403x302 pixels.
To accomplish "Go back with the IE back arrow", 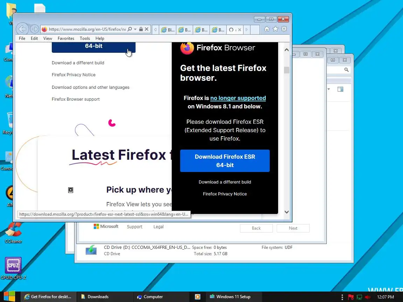I will (22, 29).
